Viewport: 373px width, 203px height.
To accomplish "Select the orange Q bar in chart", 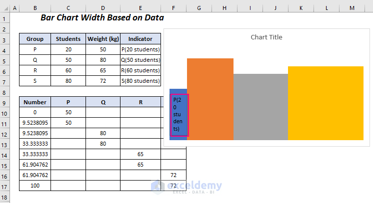I will (210, 99).
